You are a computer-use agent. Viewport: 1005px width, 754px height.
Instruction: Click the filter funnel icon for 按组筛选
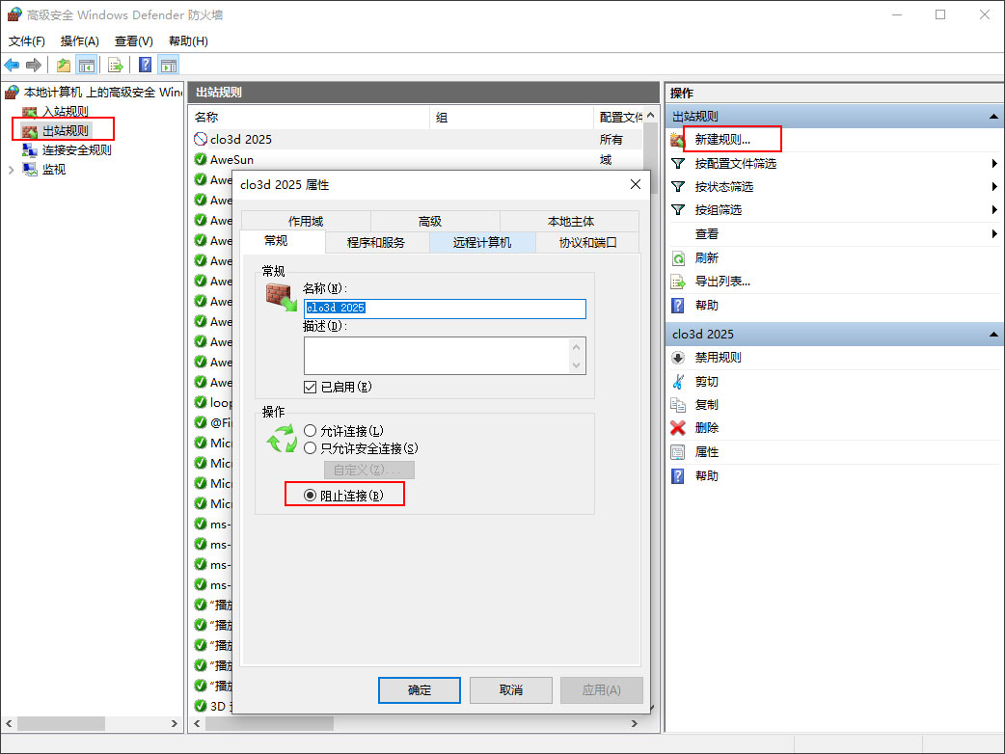678,210
